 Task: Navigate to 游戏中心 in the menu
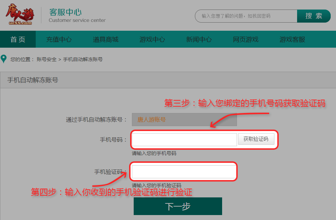(152, 39)
